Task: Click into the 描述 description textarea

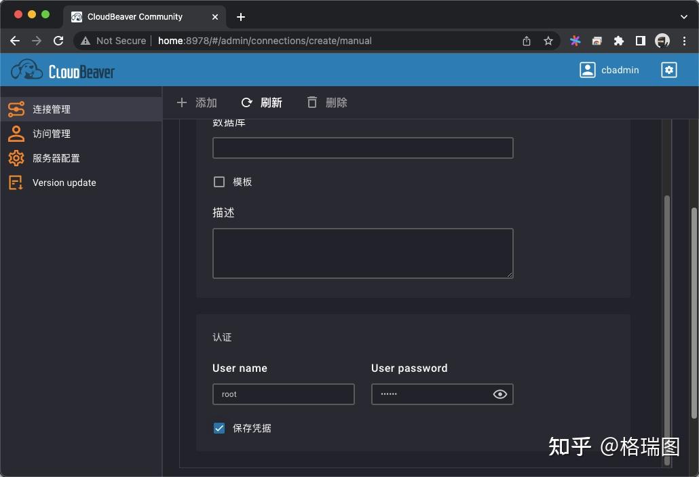Action: click(x=363, y=253)
